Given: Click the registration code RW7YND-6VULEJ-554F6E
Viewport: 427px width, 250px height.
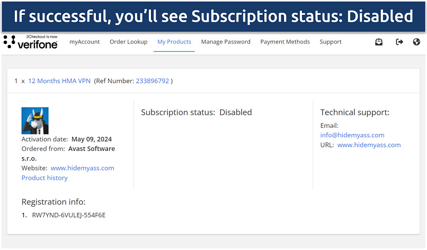Looking at the screenshot, I should click(x=69, y=215).
